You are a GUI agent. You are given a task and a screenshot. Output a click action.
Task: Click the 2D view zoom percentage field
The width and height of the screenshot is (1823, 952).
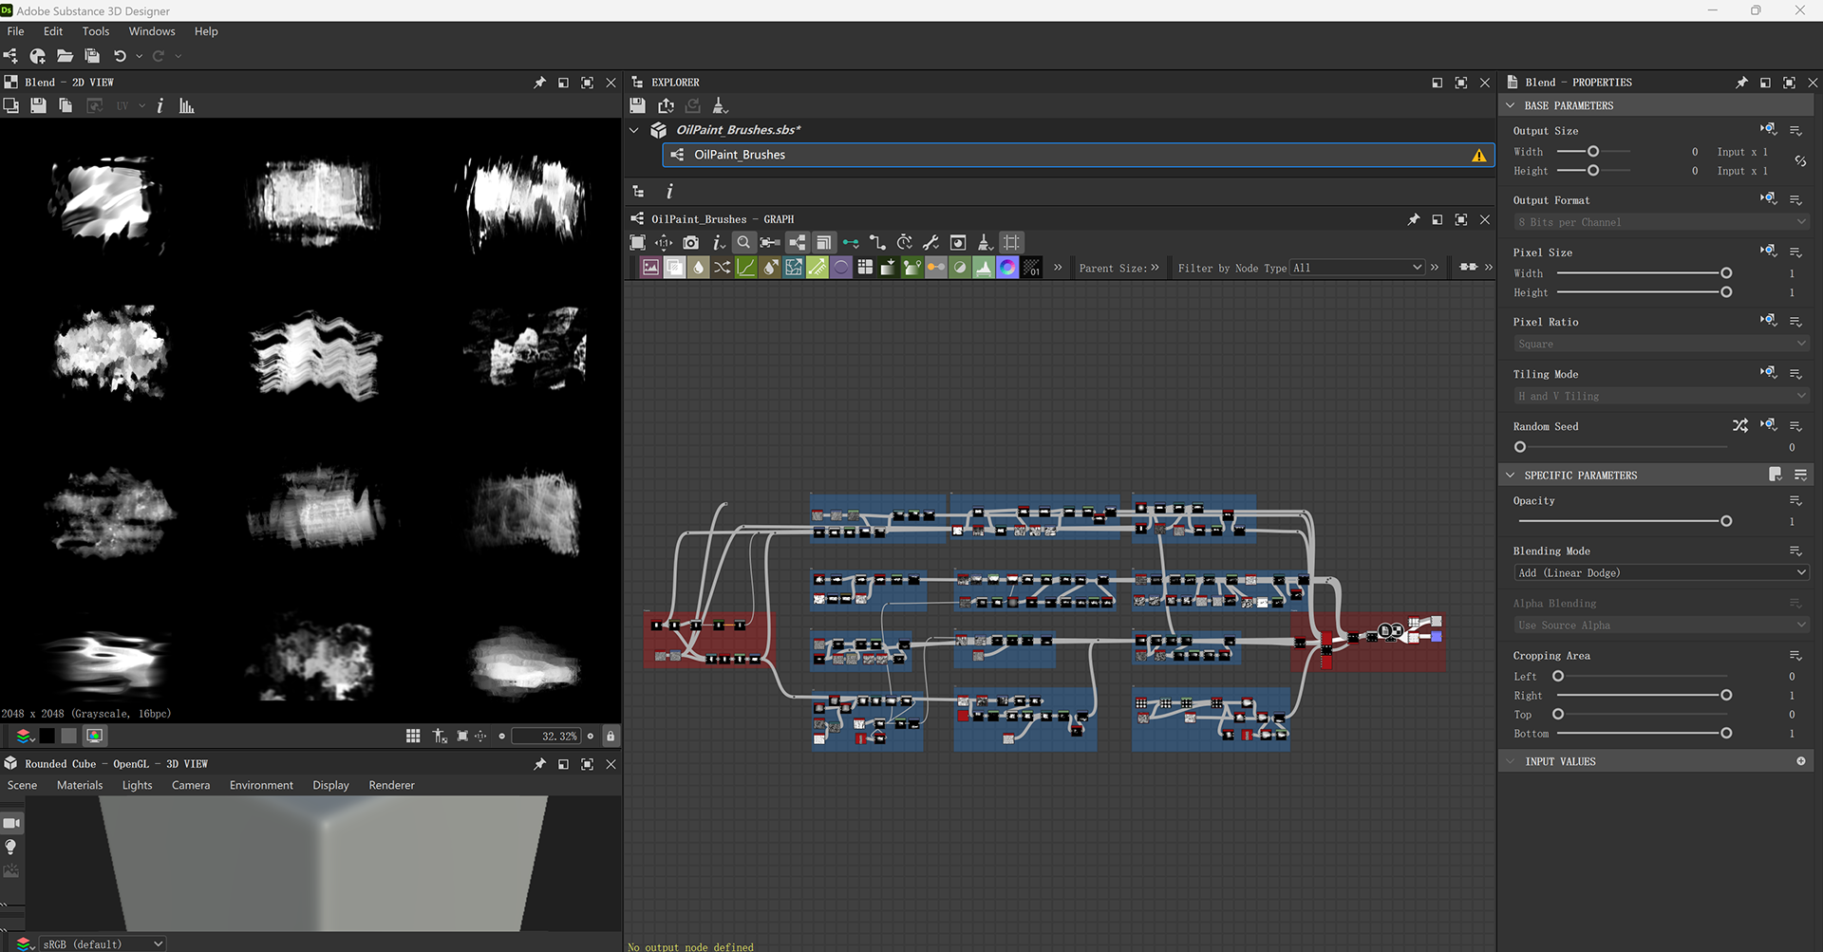point(546,736)
